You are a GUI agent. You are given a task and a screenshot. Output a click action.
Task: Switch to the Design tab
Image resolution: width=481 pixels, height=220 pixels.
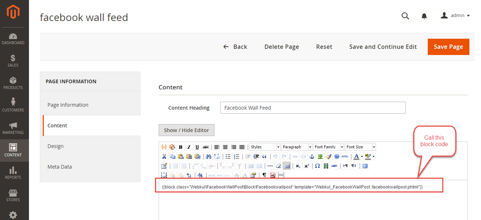55,146
